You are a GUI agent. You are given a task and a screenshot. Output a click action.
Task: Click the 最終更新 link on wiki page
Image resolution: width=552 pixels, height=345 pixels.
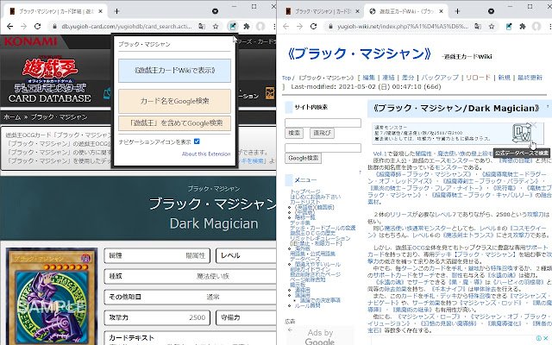click(x=530, y=78)
